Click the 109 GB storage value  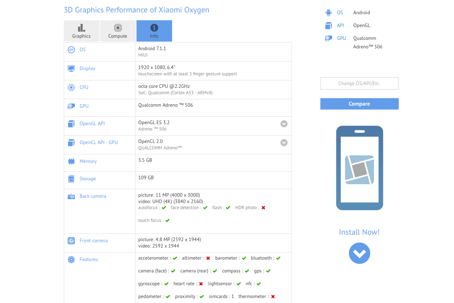pyautogui.click(x=146, y=178)
